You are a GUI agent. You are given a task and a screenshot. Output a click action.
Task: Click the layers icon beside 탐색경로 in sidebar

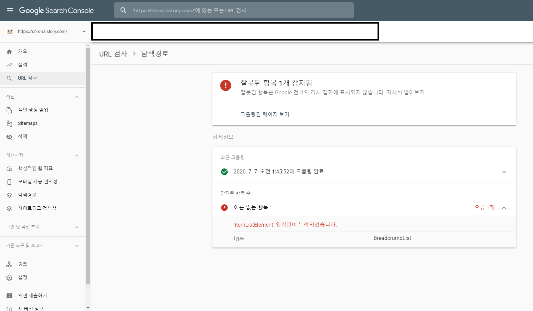[x=9, y=195]
